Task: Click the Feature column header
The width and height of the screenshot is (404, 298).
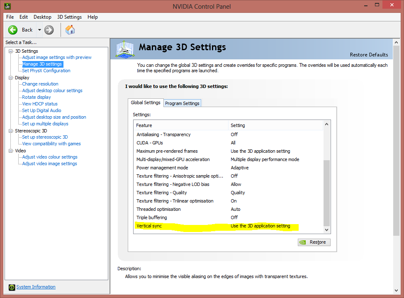Action: (181, 125)
